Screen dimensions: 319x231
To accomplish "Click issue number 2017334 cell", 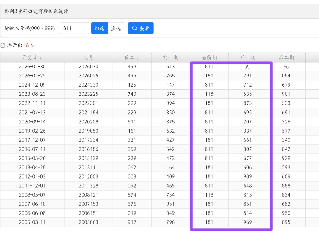I will tap(88, 140).
